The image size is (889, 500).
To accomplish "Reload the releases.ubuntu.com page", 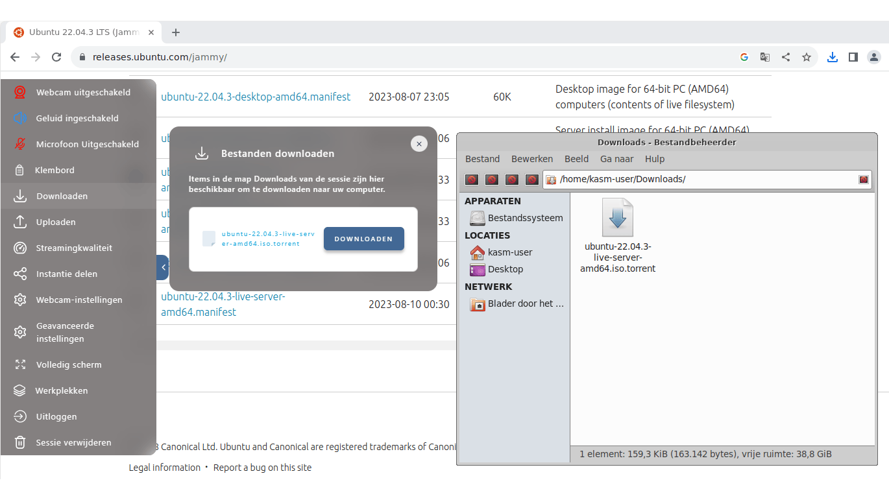I will pos(56,57).
